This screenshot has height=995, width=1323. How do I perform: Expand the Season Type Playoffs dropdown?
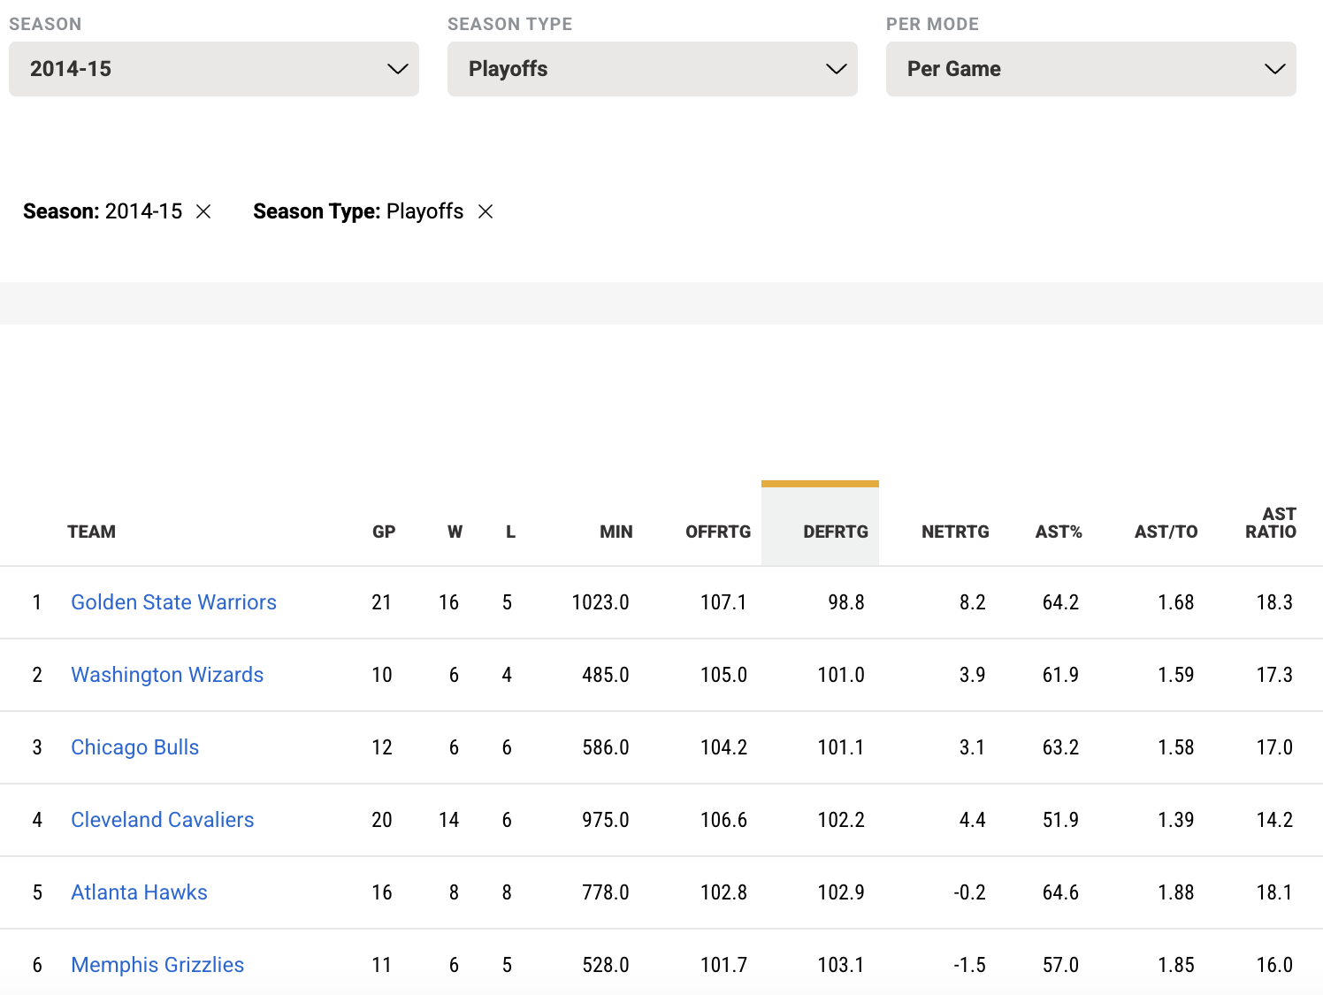pos(652,69)
